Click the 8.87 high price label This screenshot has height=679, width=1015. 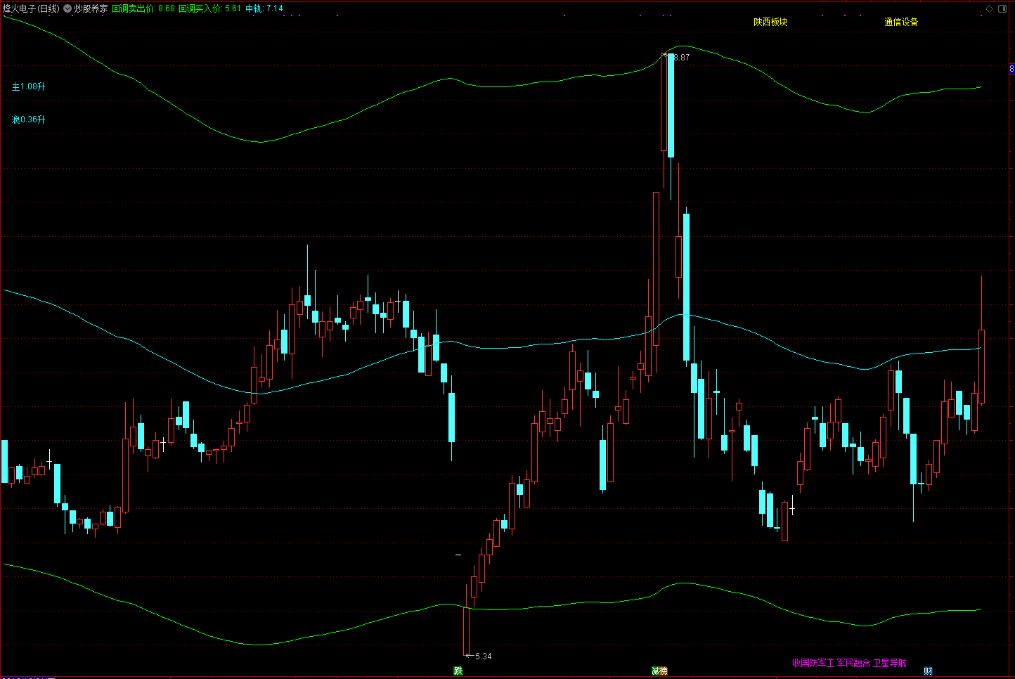point(682,58)
